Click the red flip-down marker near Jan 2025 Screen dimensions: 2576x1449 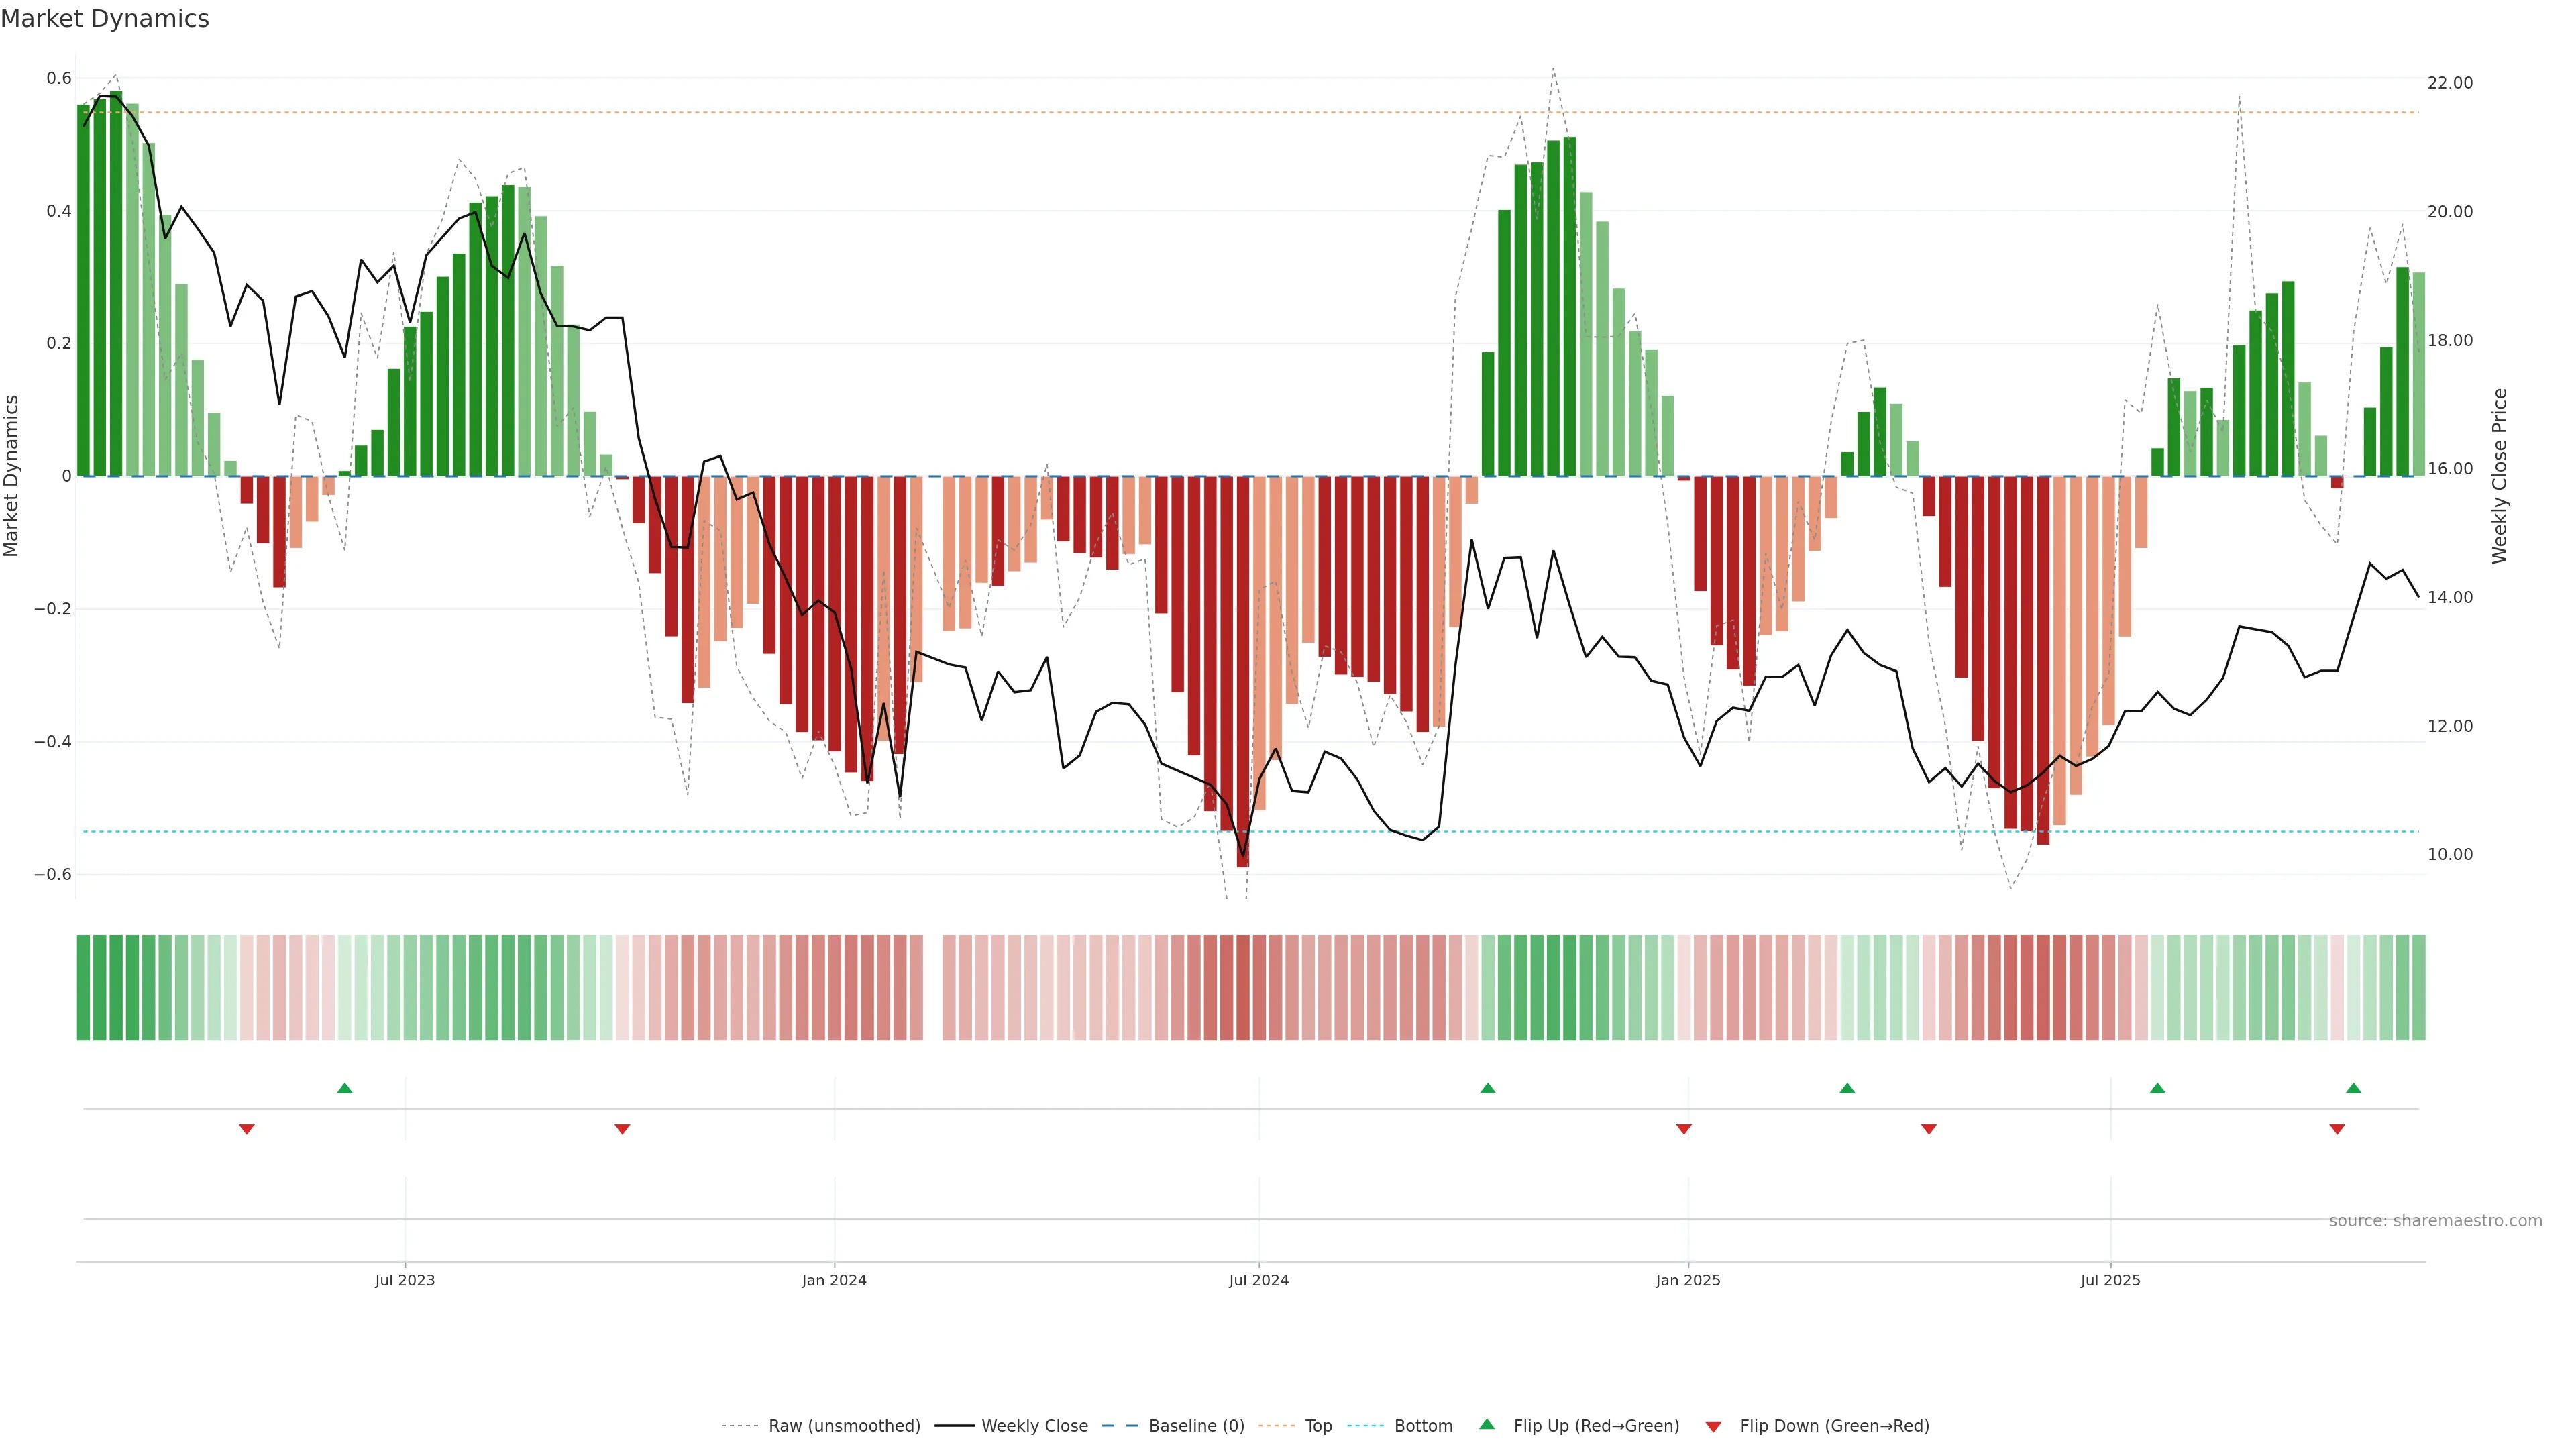click(1684, 1129)
